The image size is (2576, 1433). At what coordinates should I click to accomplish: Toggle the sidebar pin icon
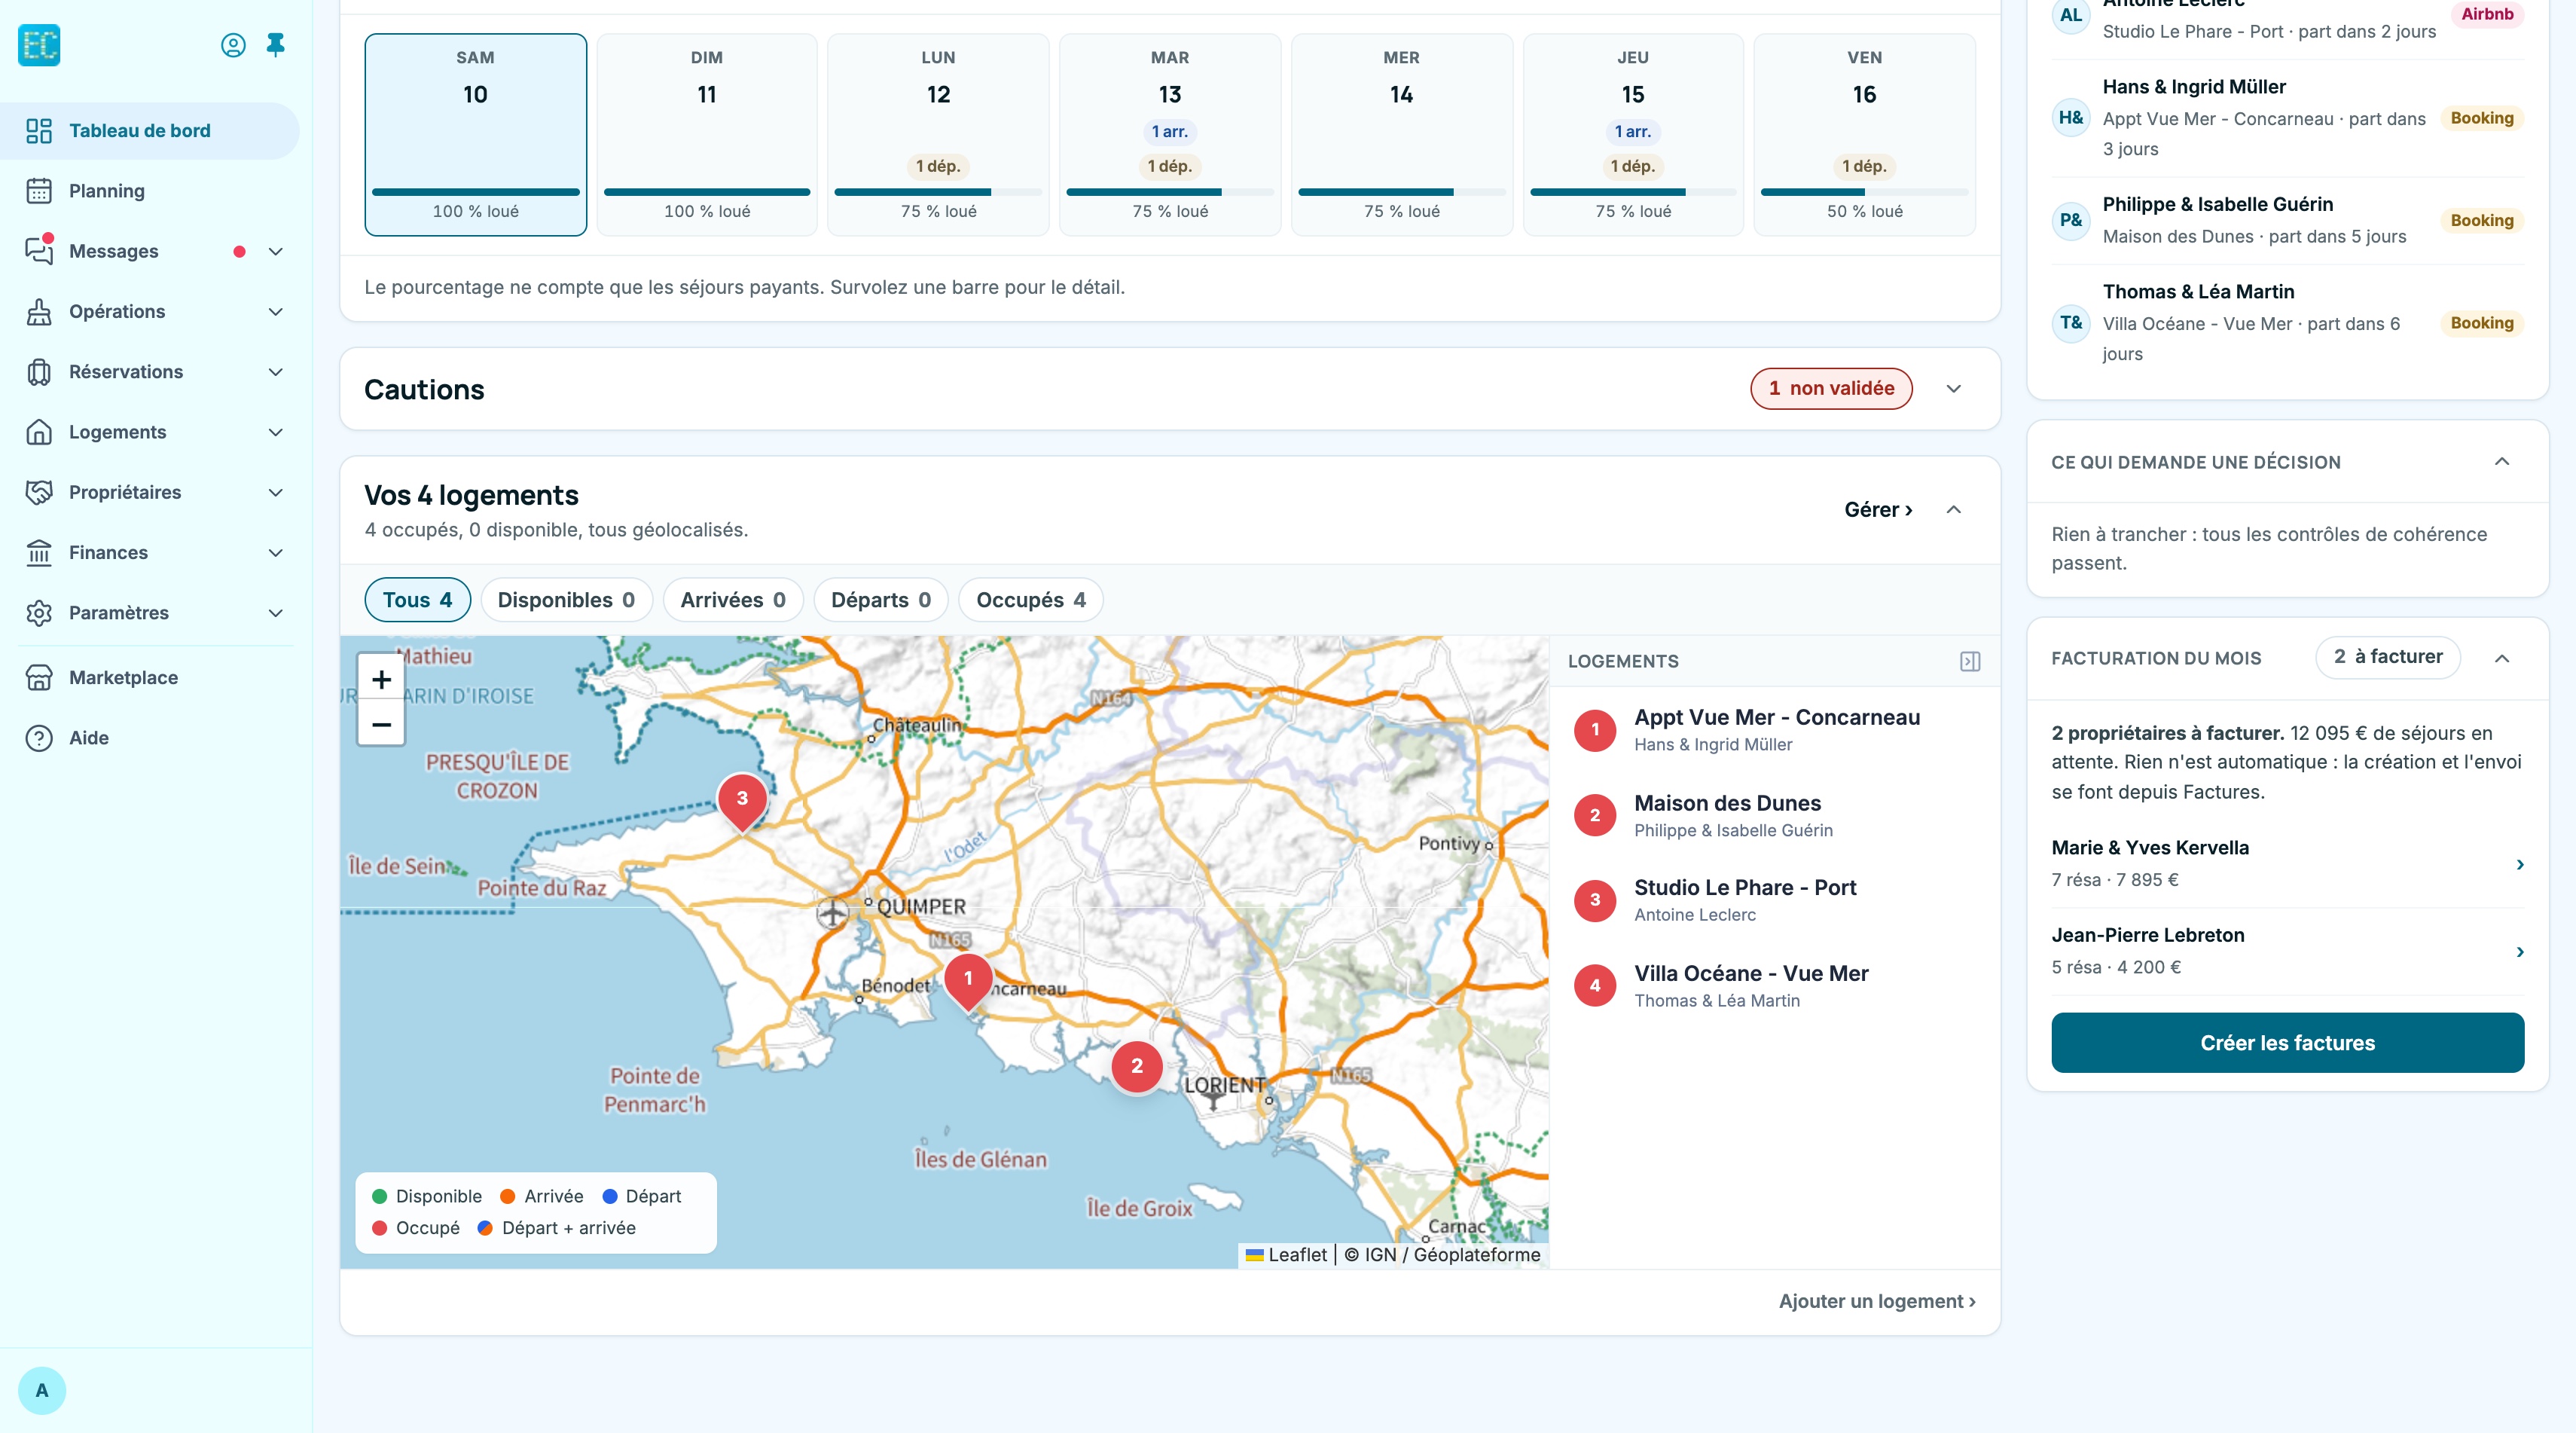(275, 45)
